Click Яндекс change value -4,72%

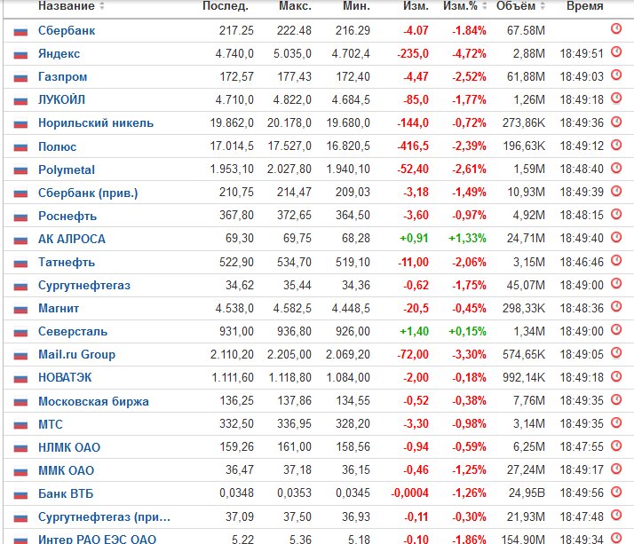(x=469, y=54)
